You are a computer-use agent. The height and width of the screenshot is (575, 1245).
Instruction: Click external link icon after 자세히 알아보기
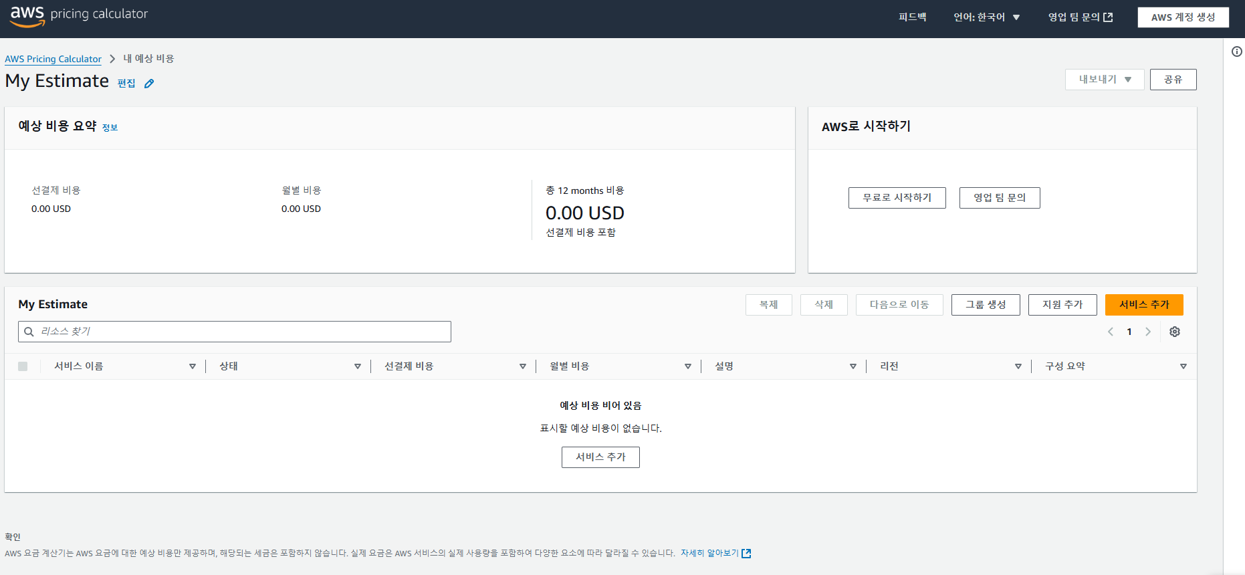[x=747, y=553]
